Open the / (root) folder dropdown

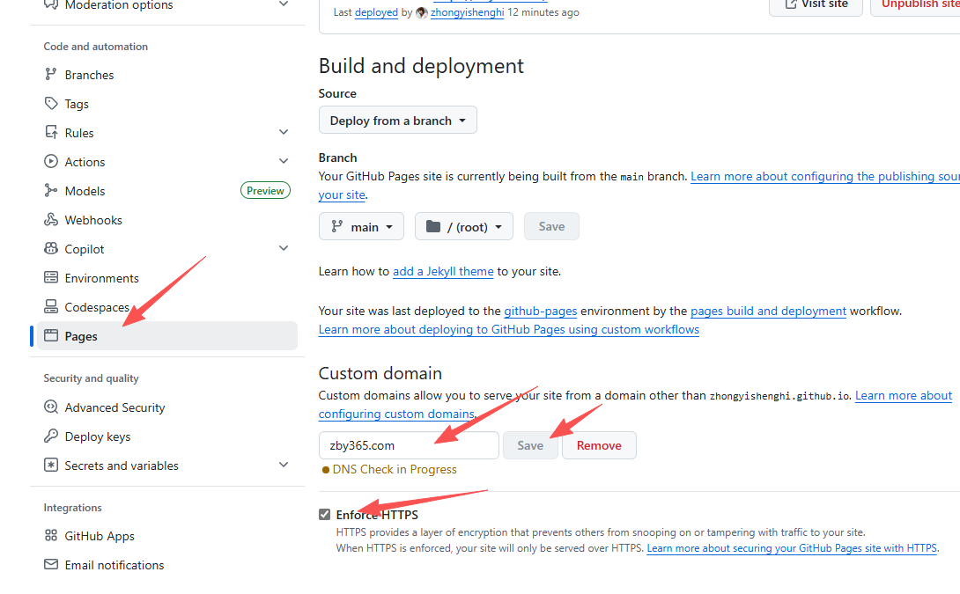(463, 227)
